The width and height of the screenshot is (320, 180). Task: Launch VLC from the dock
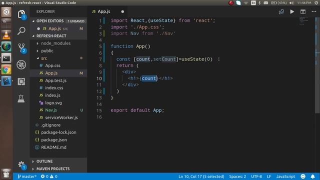coord(6,35)
